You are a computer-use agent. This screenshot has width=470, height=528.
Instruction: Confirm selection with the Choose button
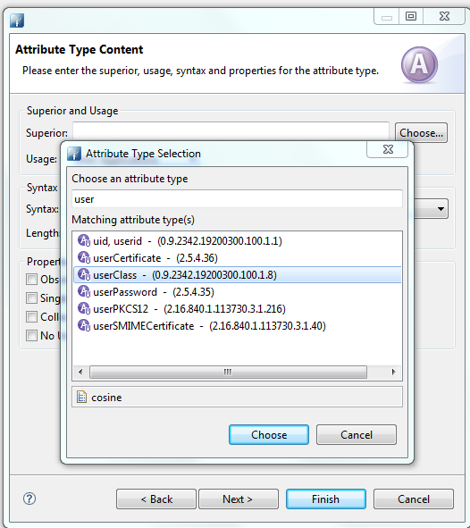pos(269,435)
